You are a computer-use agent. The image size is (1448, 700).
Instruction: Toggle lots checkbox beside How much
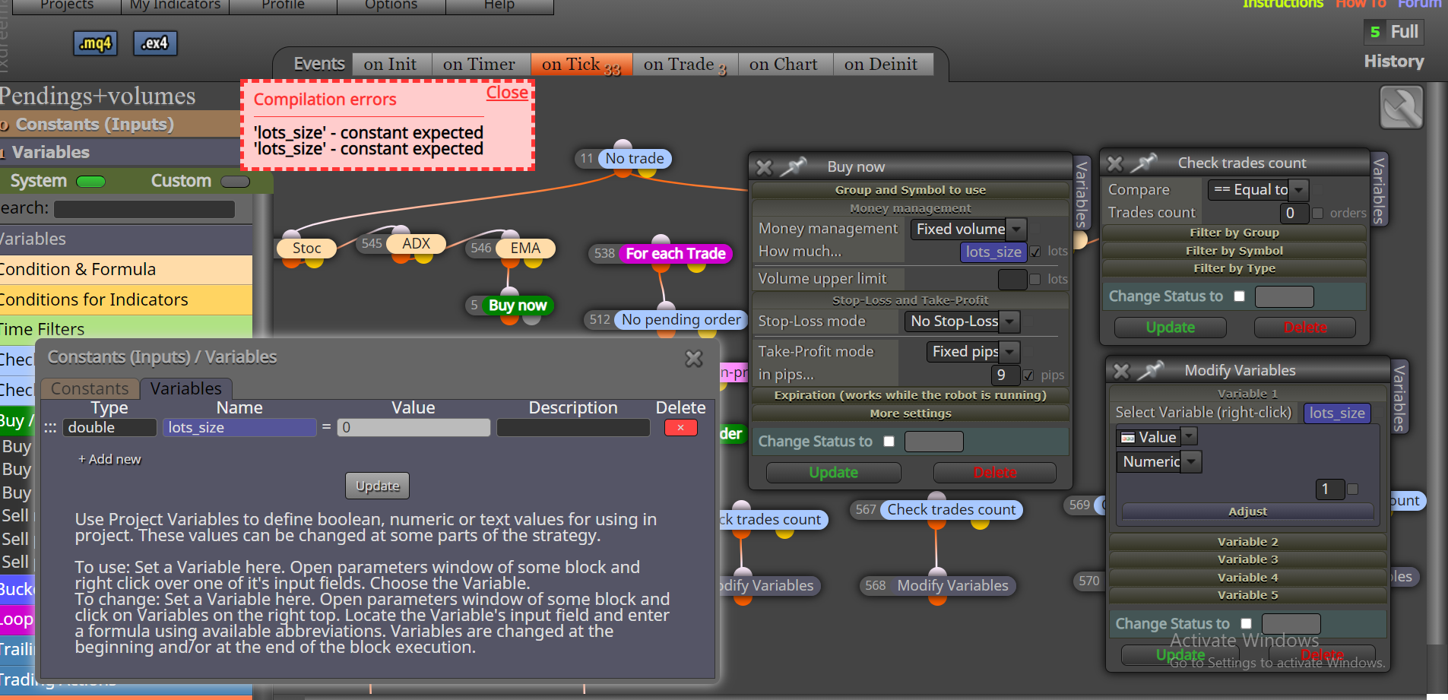[1035, 252]
